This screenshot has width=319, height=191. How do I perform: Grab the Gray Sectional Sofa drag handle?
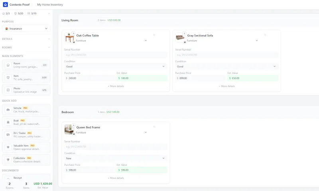click(265, 35)
